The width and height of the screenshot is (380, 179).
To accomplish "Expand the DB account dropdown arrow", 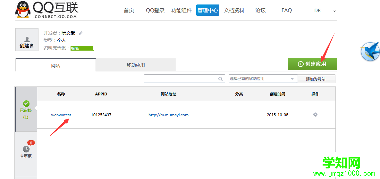I will point(335,11).
